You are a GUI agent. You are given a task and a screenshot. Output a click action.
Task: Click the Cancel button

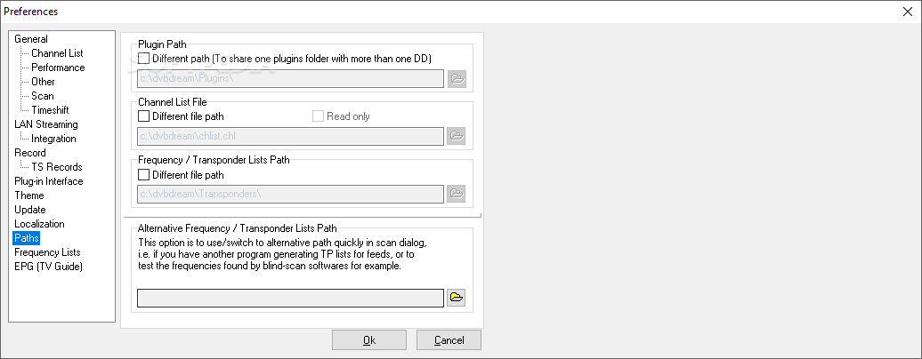point(449,340)
